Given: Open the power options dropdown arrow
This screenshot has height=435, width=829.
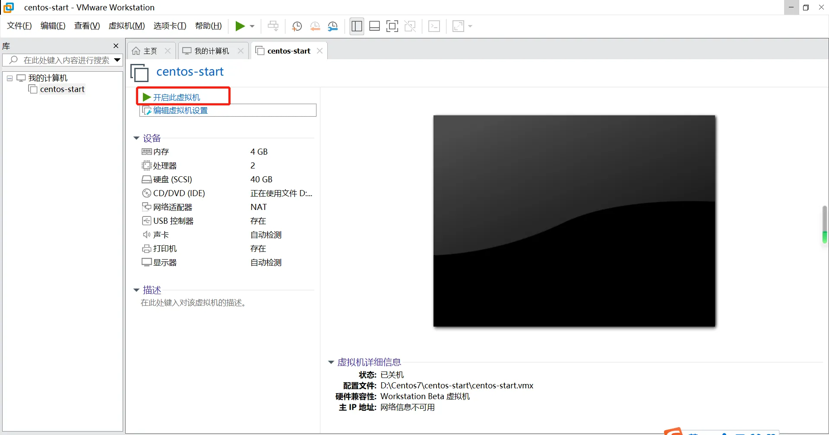Looking at the screenshot, I should (x=252, y=26).
